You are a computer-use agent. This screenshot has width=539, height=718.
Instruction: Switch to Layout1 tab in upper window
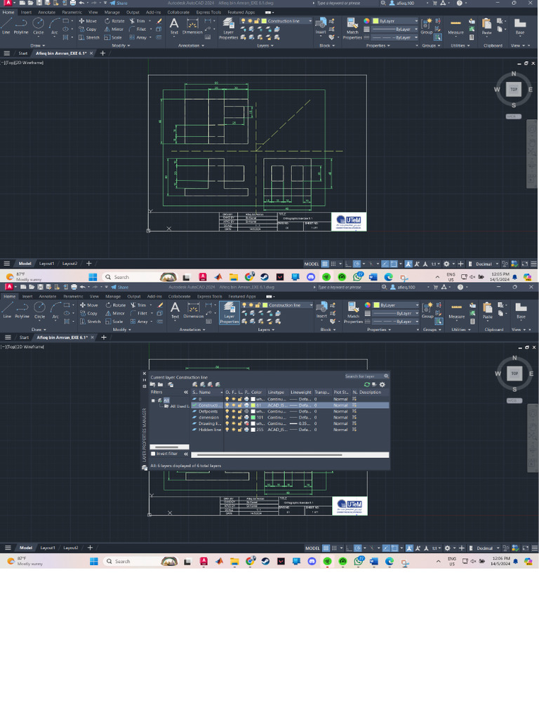pos(46,264)
